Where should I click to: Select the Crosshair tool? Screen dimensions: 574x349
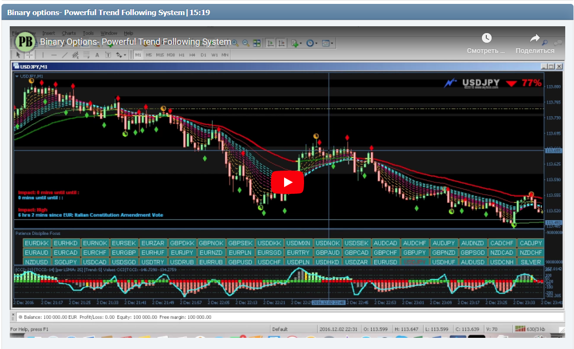tap(30, 55)
